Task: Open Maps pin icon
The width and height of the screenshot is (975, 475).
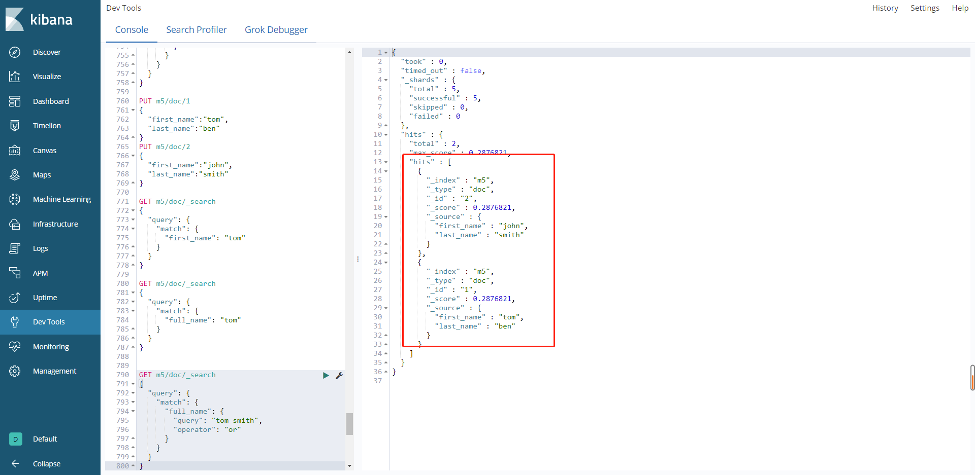Action: click(15, 175)
